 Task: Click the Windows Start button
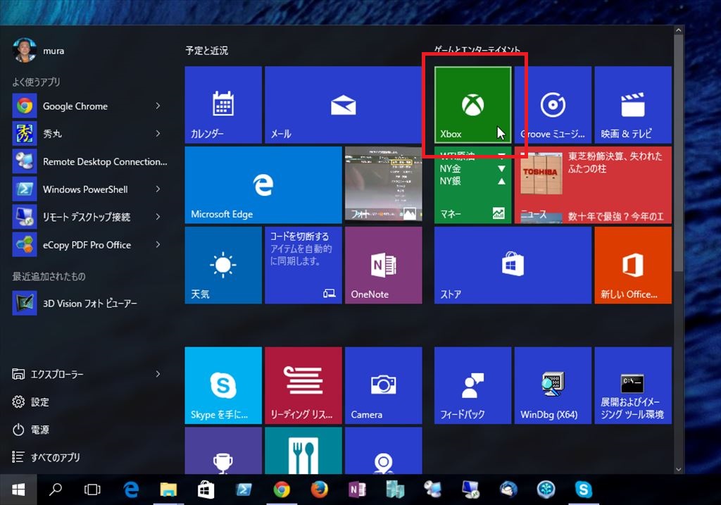[x=18, y=490]
